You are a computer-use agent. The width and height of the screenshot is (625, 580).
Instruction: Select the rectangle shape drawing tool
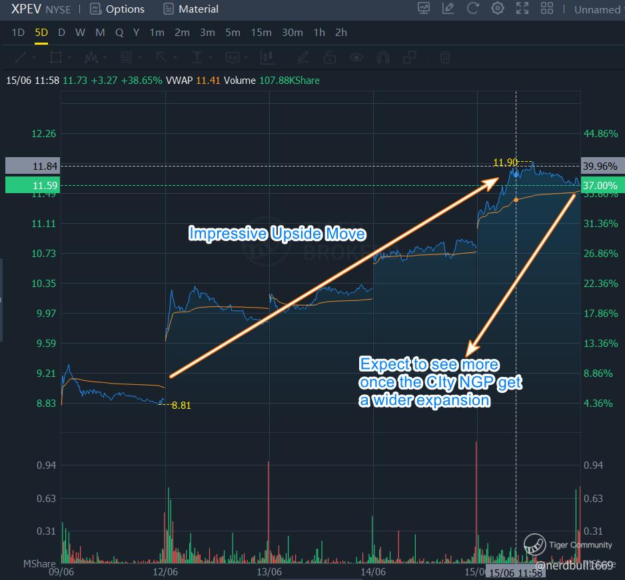(x=55, y=57)
